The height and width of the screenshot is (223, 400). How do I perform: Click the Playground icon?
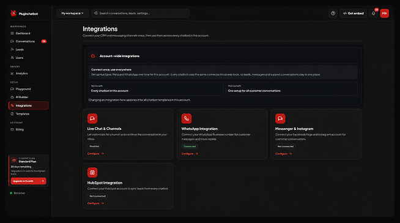(x=12, y=89)
